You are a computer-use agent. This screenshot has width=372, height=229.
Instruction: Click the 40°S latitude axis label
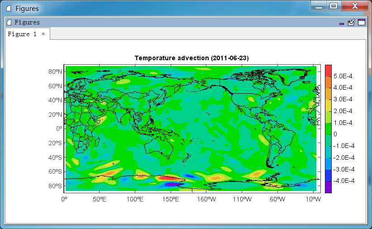(x=55, y=157)
